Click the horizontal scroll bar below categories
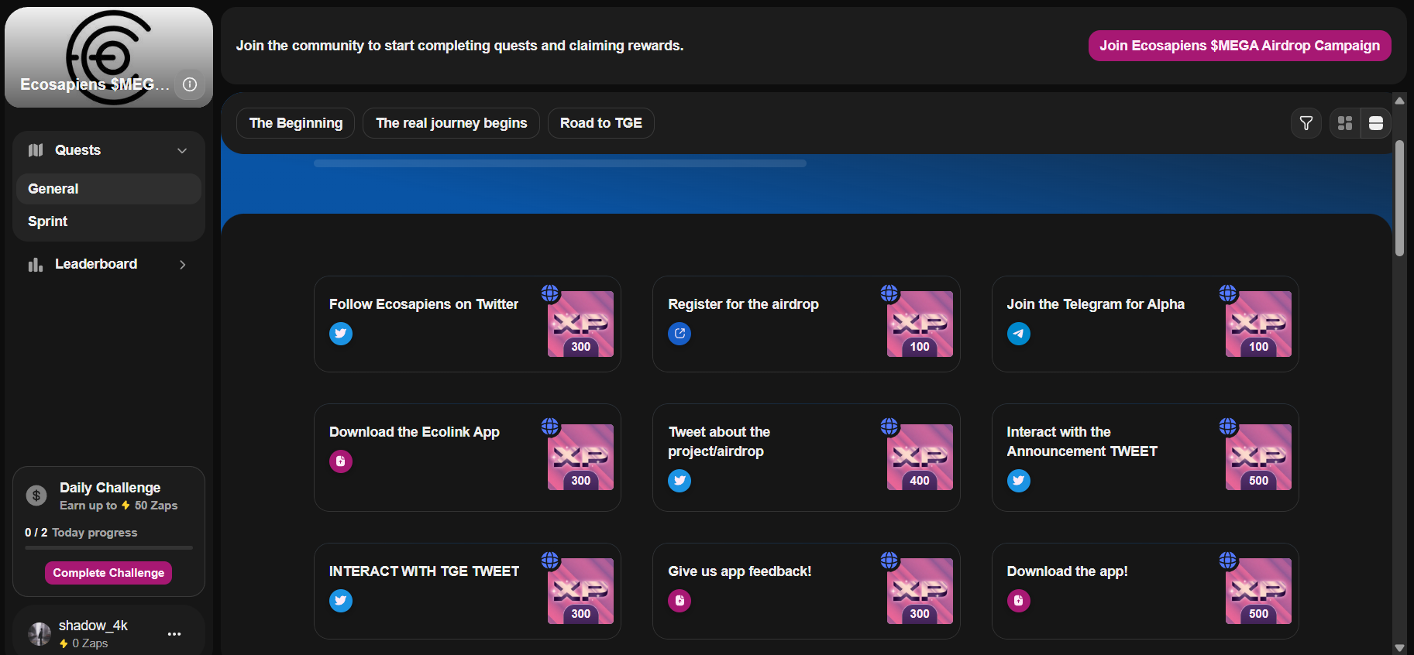 tap(560, 163)
